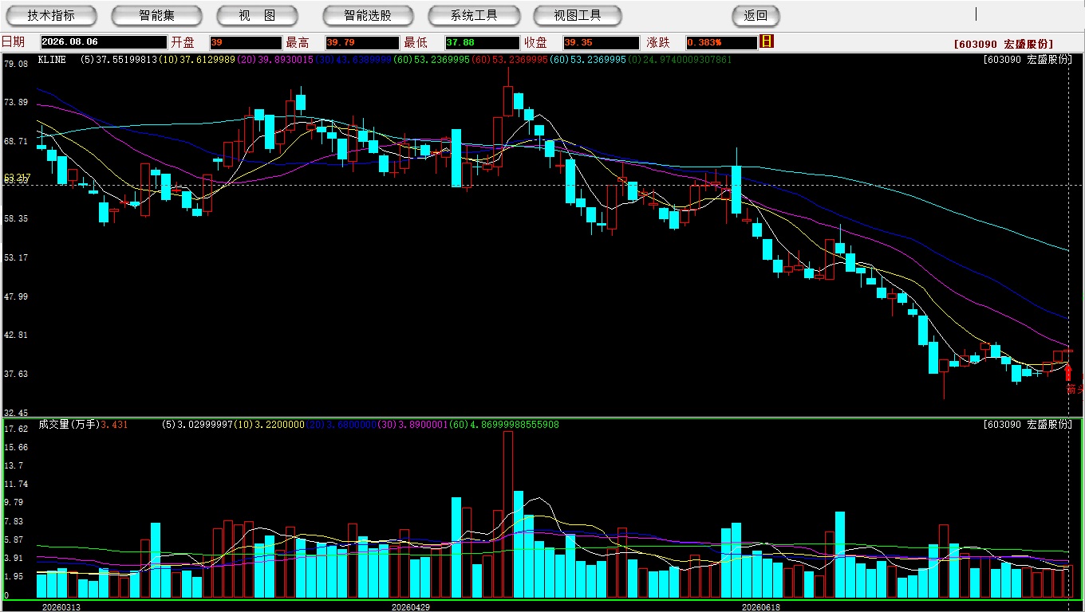Click the 17.62 volume axis label
1085x612 pixels.
click(x=15, y=429)
